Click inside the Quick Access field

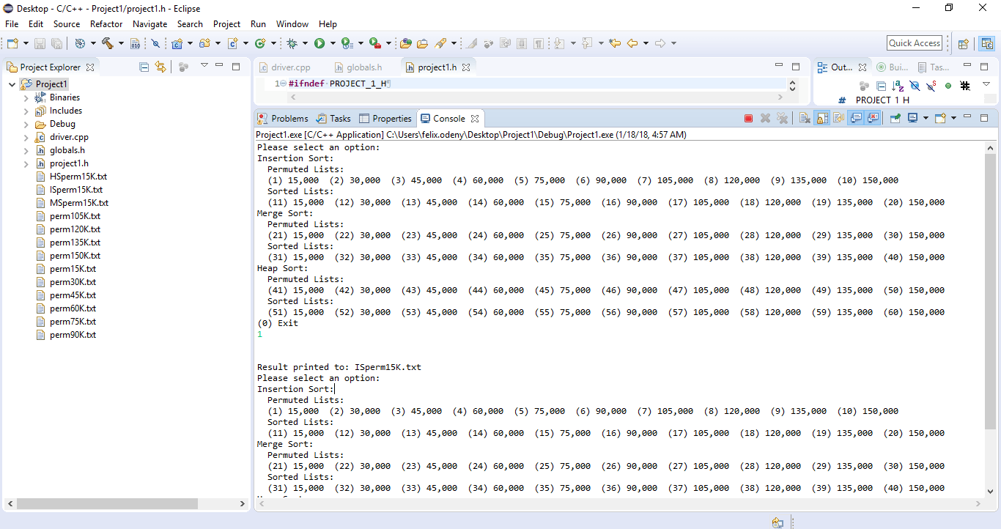click(x=915, y=43)
